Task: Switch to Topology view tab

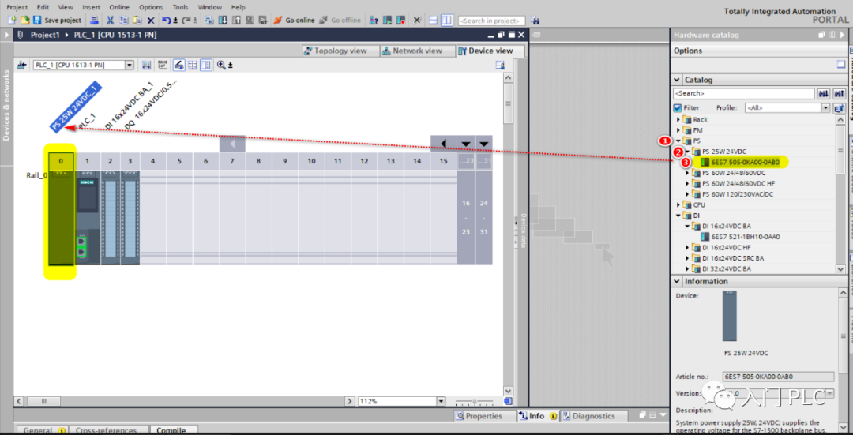Action: point(340,51)
